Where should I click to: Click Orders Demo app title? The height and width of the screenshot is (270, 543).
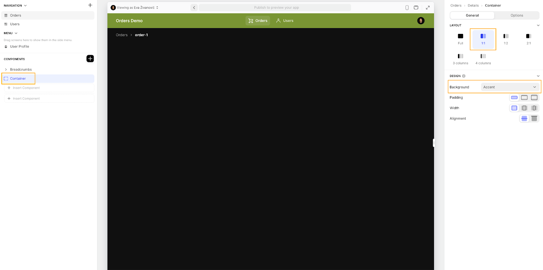(x=129, y=21)
